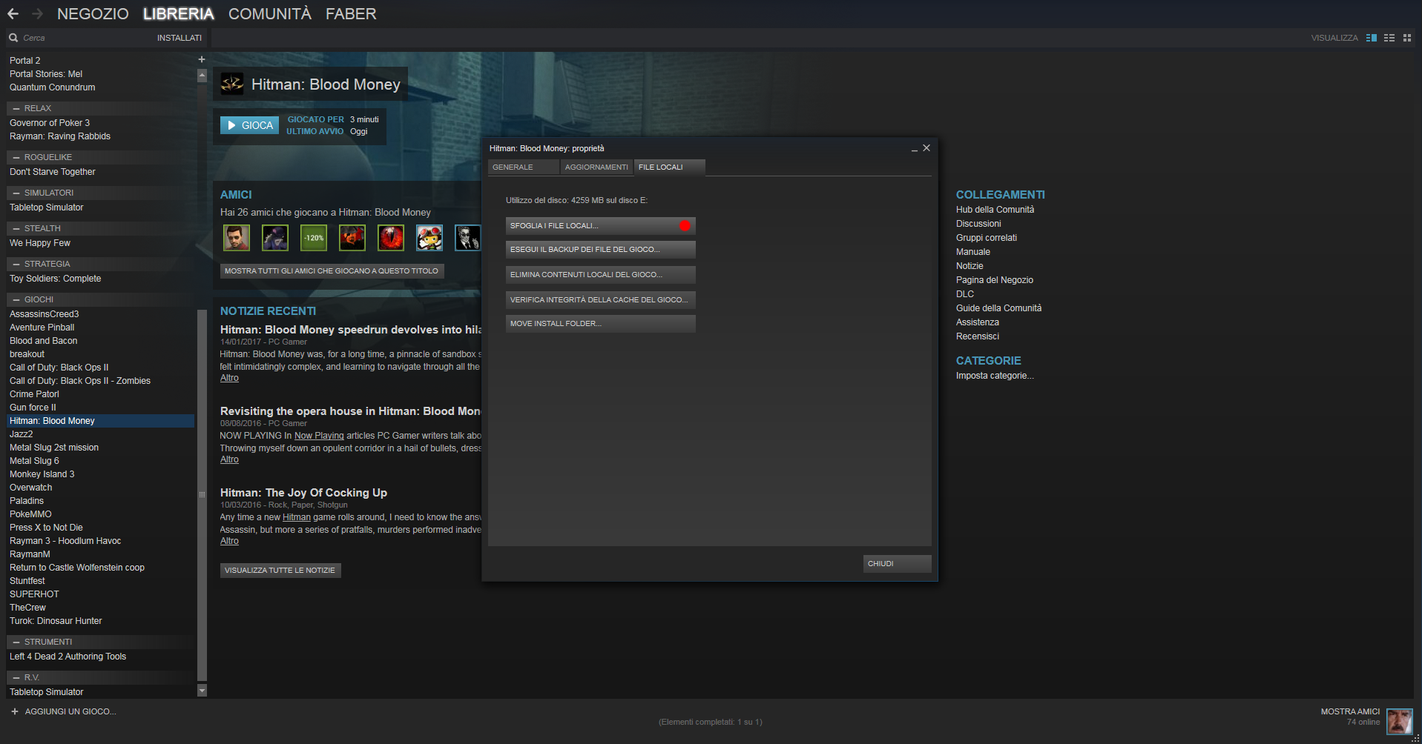
Task: Open the COMUNITÀ section
Action: coord(270,13)
